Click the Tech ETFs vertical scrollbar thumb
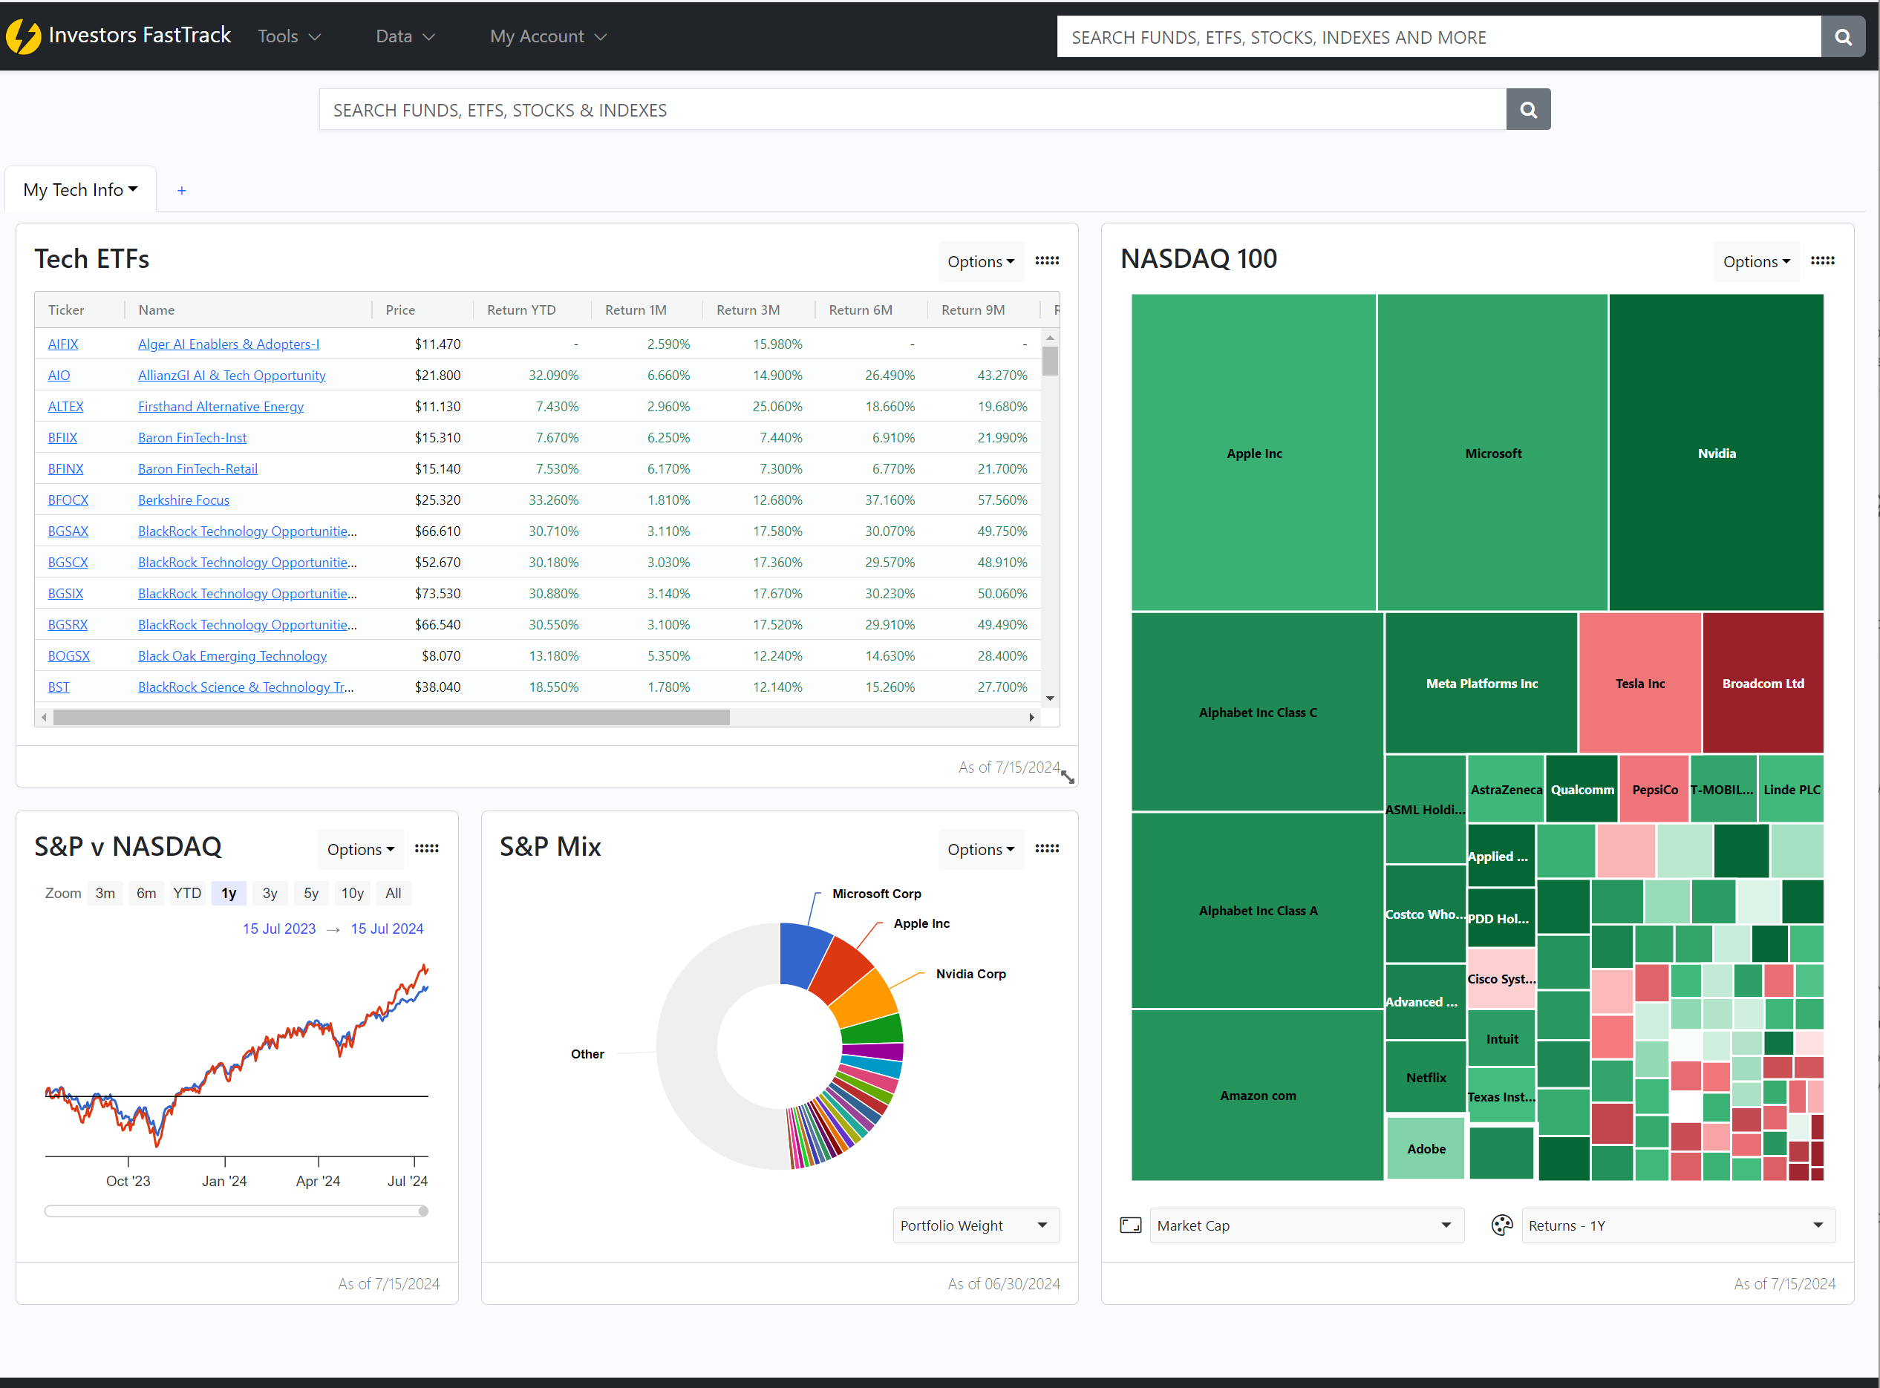Viewport: 1880px width, 1388px height. pyautogui.click(x=1050, y=361)
